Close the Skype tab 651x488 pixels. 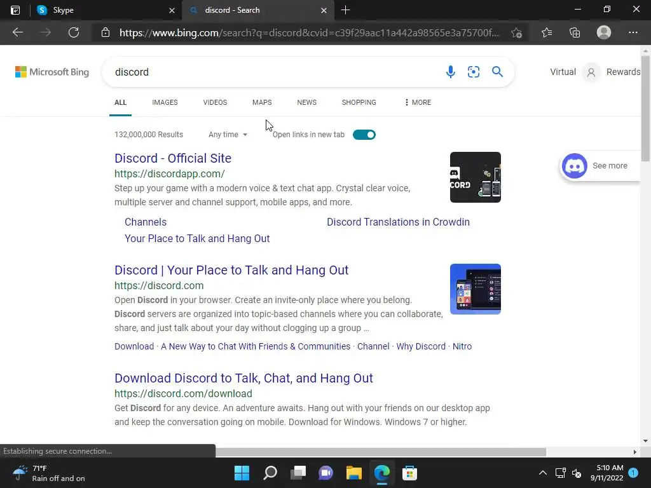point(172,10)
